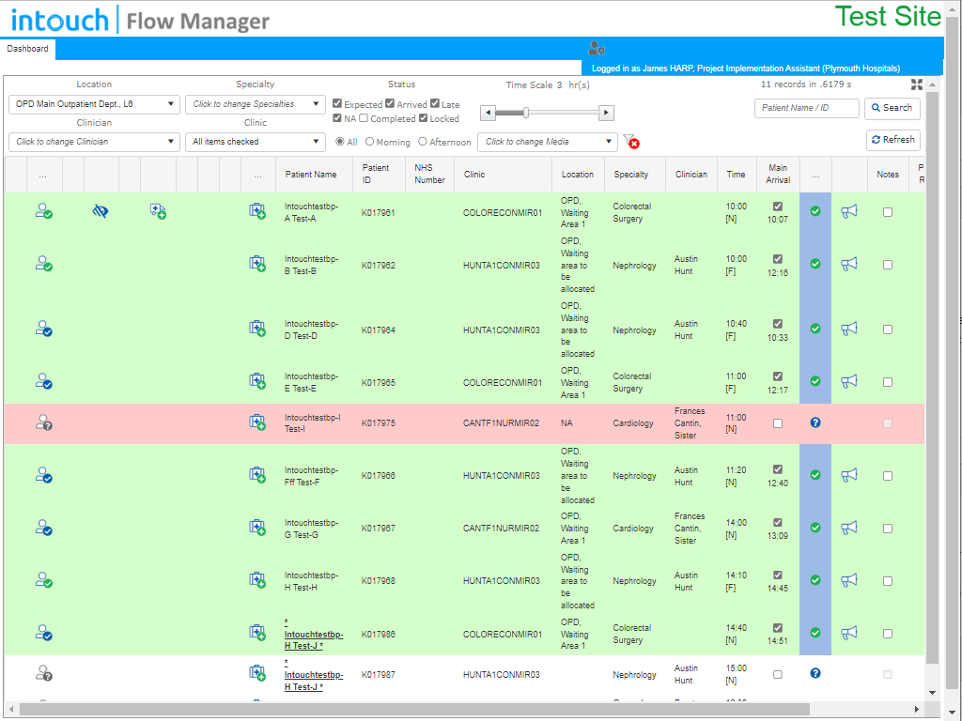Open the Specialty dropdown

256,104
